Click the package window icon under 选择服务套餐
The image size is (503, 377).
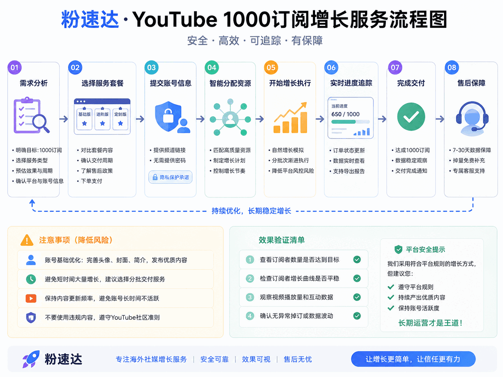tap(102, 116)
